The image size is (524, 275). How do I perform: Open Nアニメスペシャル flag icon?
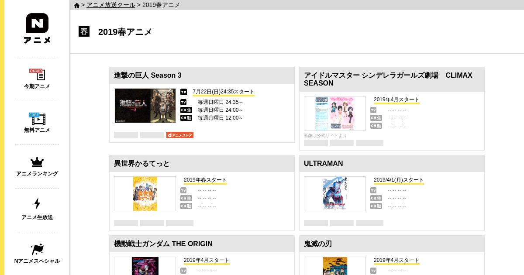click(37, 249)
